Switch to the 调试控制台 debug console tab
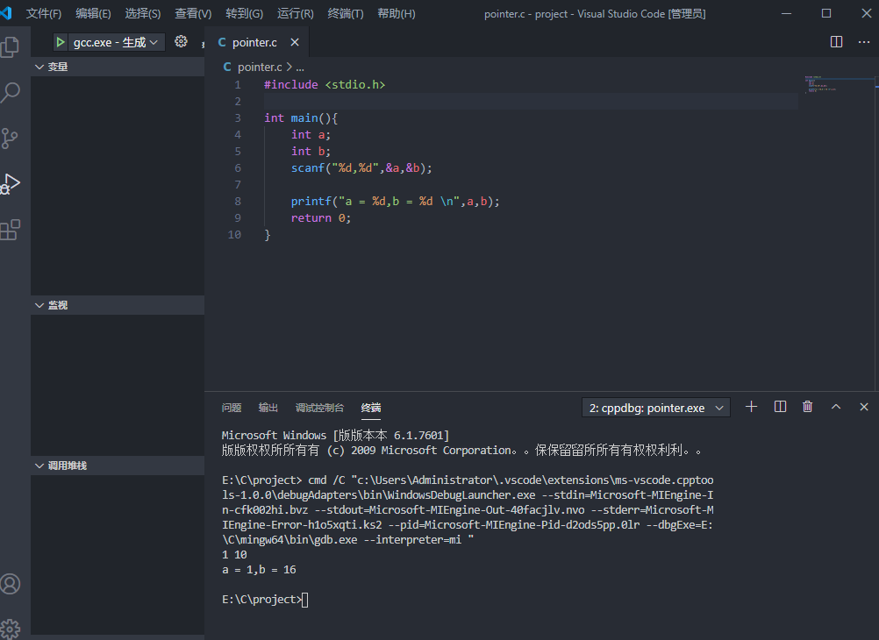 (319, 408)
